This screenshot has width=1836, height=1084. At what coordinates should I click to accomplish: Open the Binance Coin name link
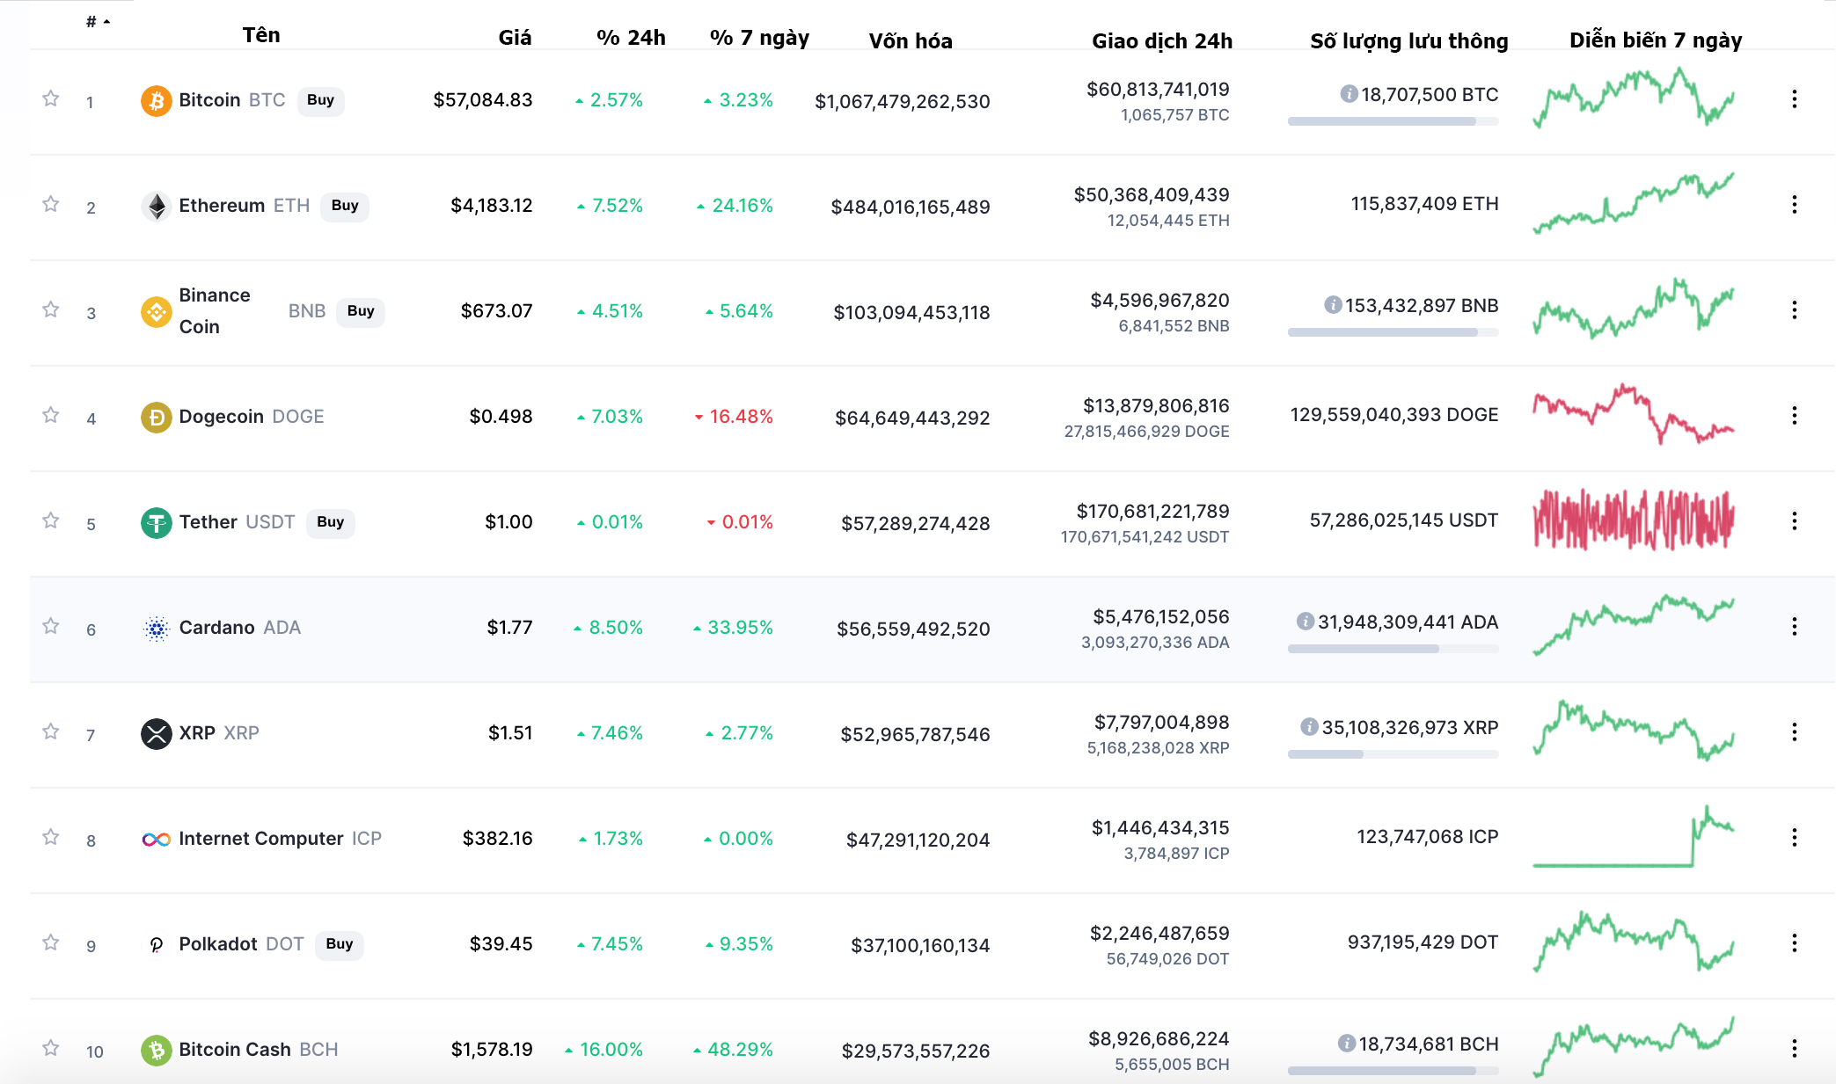(x=215, y=310)
